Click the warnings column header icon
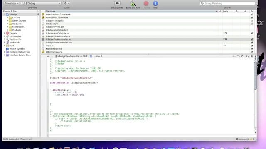The image size is (266, 149). point(245,11)
